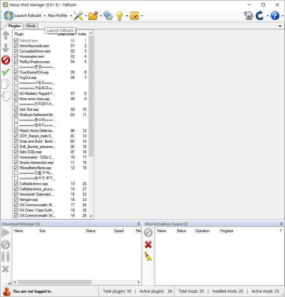Open the help icon dropdown arrow
This screenshot has width=285, height=297.
click(283, 16)
